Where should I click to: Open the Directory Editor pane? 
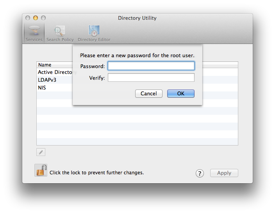coord(94,32)
